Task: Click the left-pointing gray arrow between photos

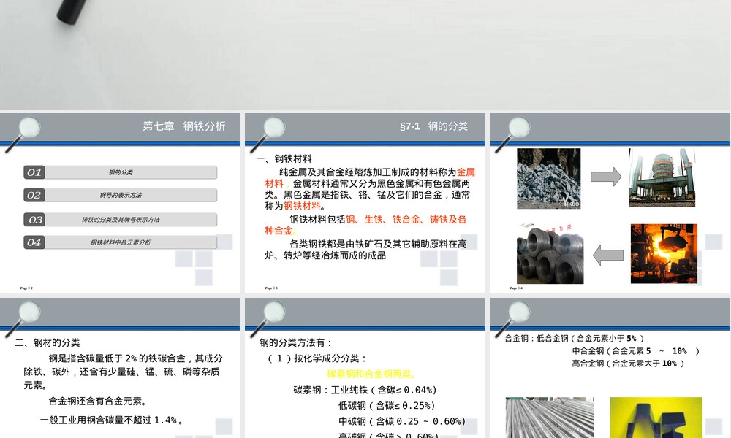Action: [608, 255]
